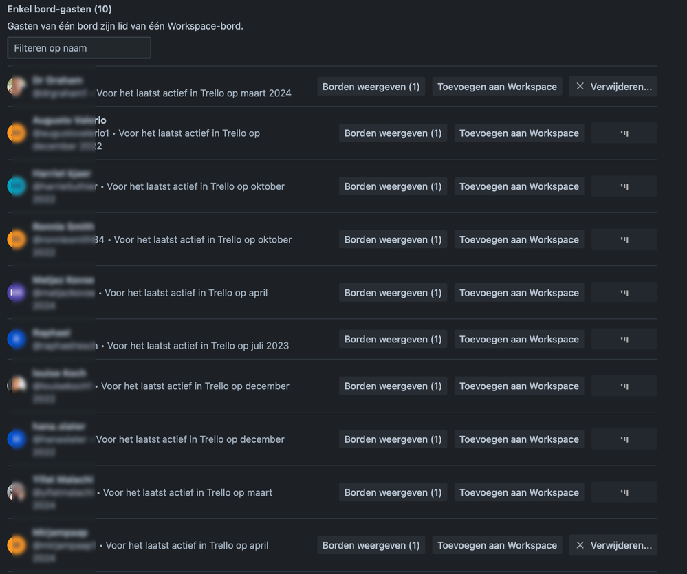Click "Verwijderen..." in the last guest row

pos(613,545)
